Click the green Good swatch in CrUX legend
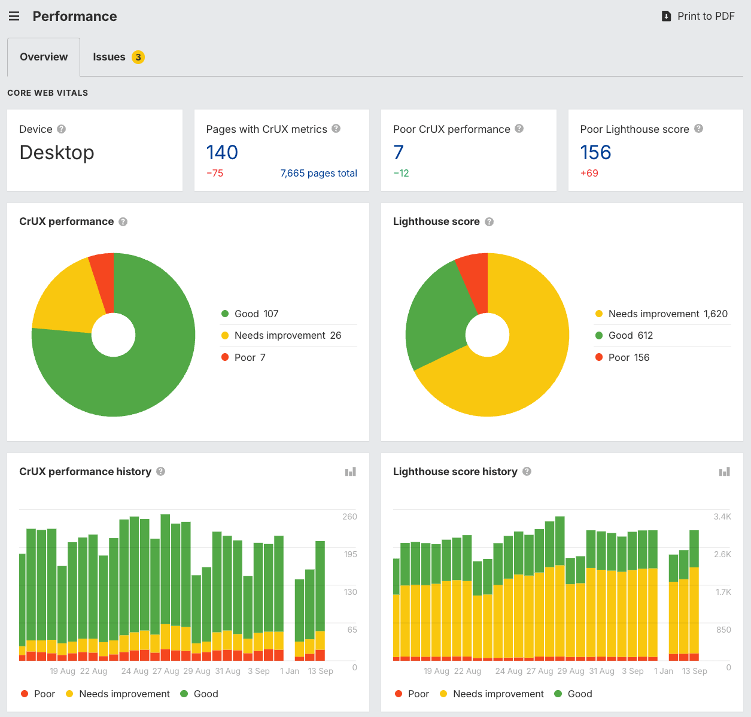 coord(225,313)
